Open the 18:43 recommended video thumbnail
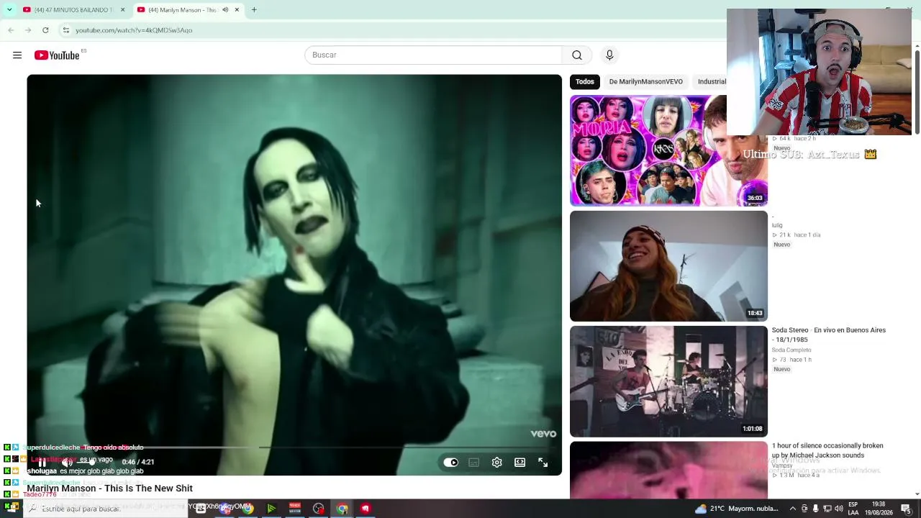Viewport: 921px width, 518px height. tap(668, 266)
